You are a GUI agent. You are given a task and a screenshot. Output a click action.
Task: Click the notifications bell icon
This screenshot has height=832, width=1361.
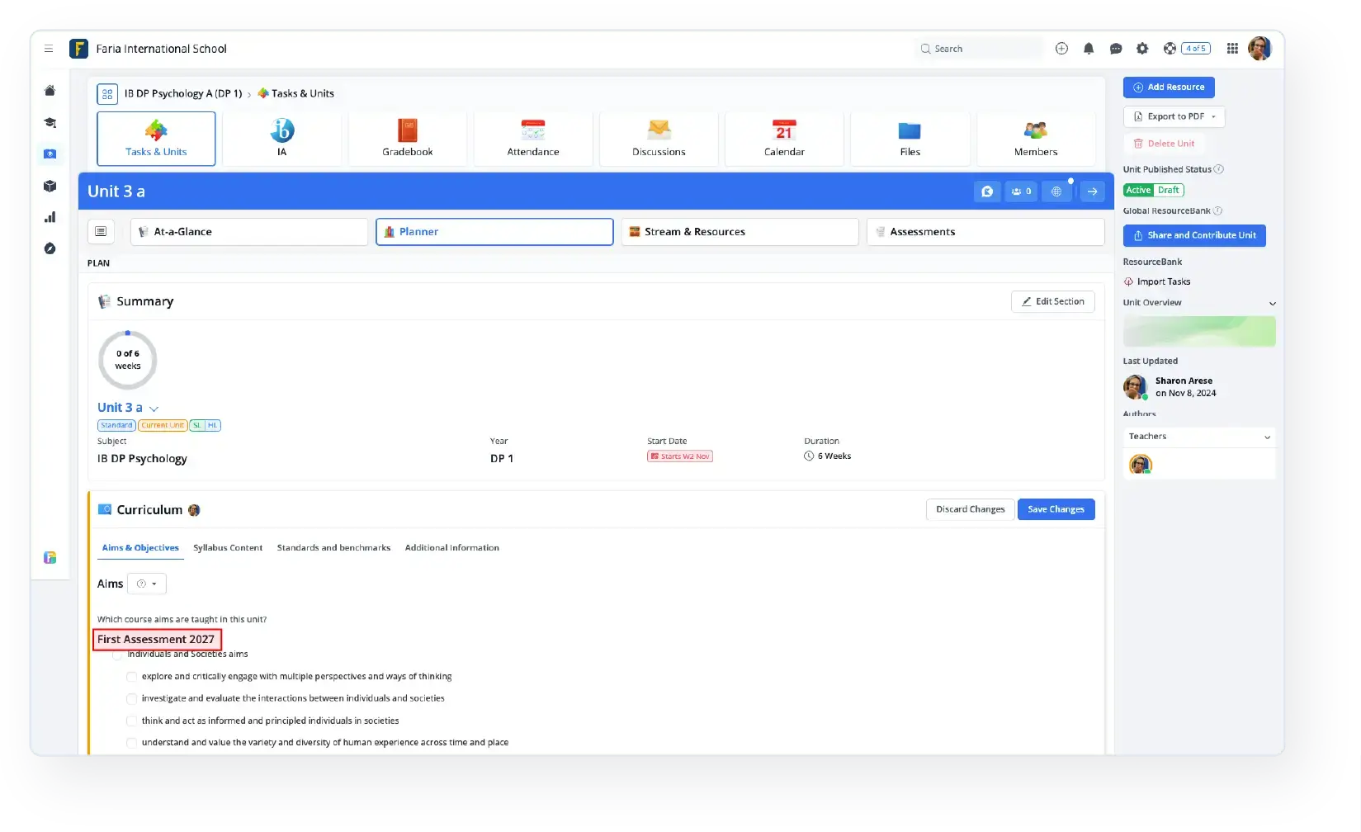(x=1089, y=49)
